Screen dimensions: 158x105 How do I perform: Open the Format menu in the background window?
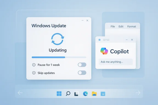tap(132, 27)
